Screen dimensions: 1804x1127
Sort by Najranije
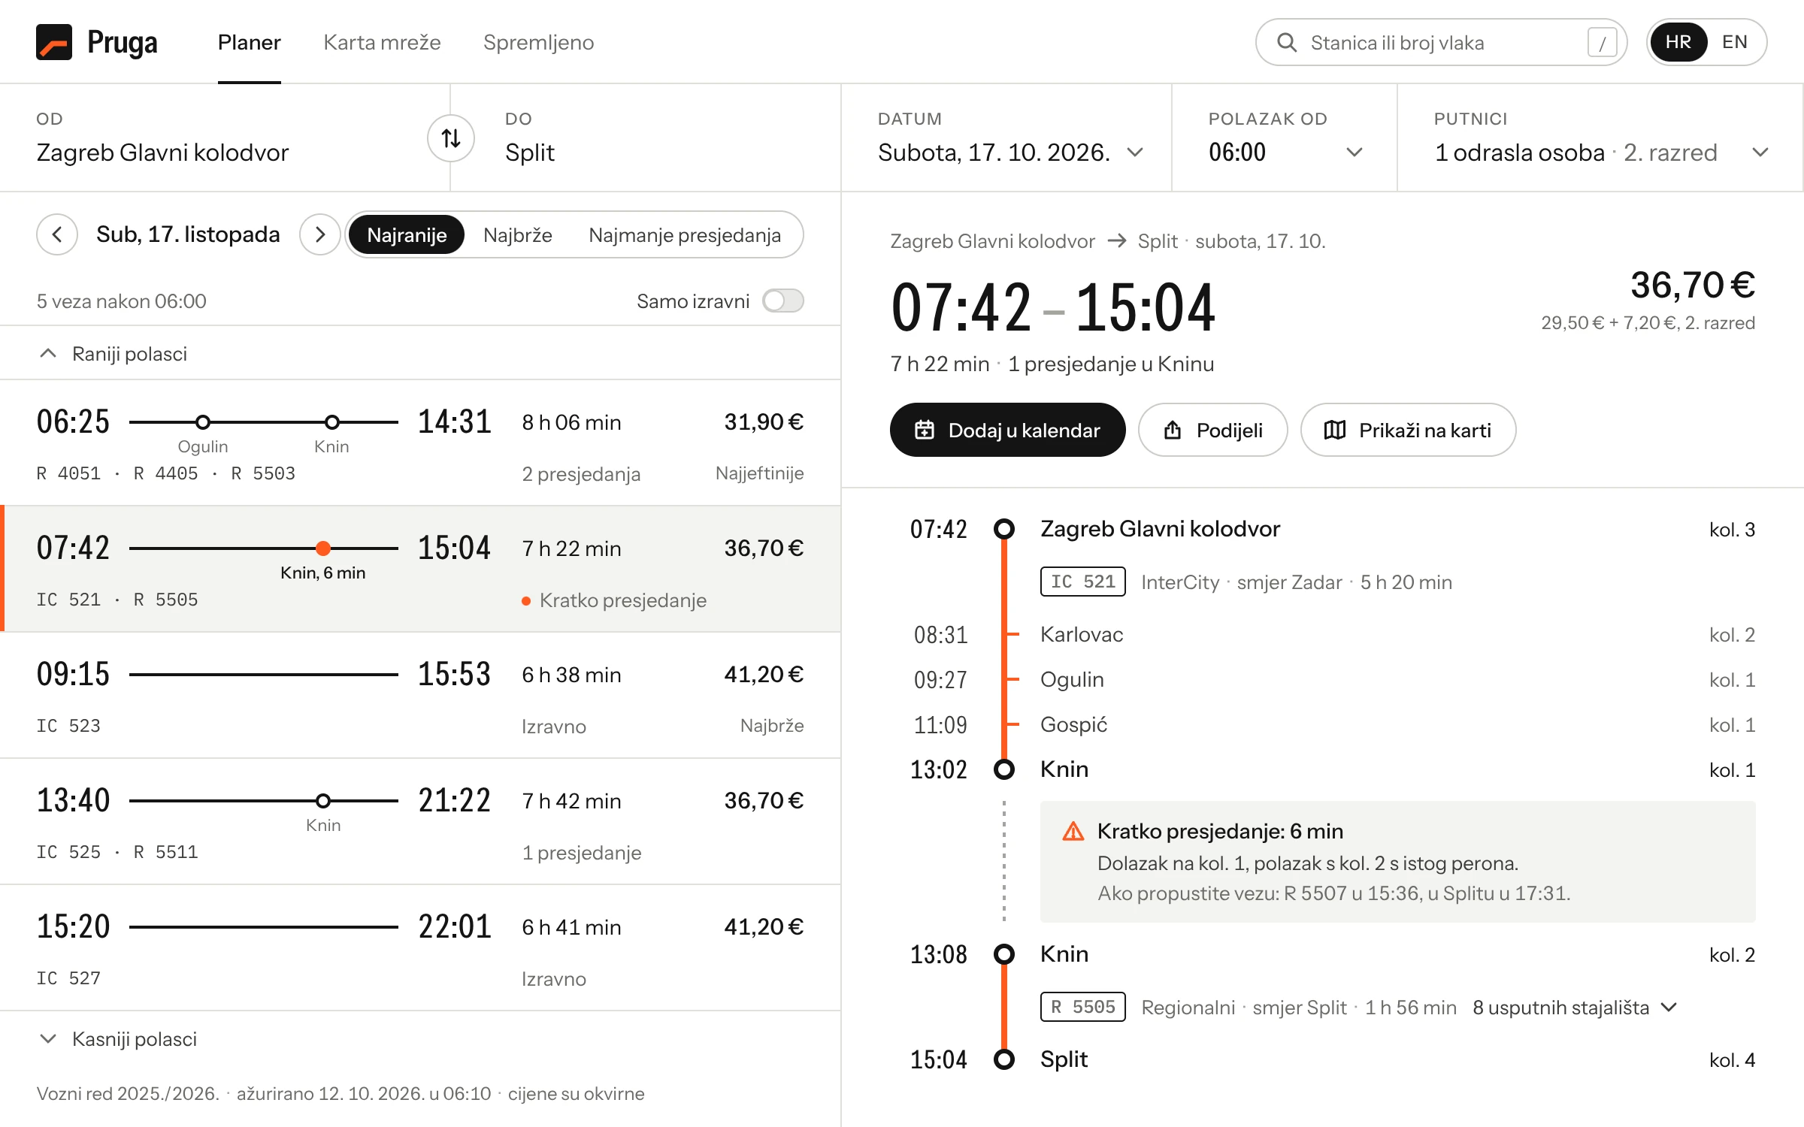[407, 234]
